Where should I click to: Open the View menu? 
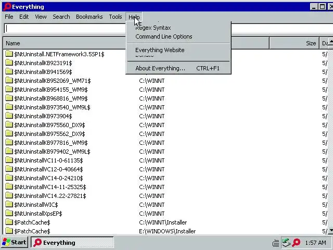[41, 17]
